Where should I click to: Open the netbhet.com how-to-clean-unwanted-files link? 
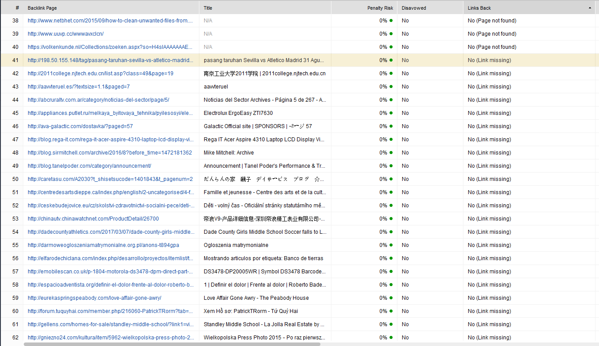(110, 21)
